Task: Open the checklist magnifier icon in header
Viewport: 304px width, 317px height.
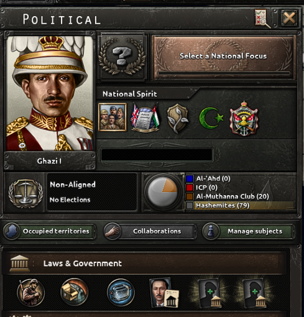Action: tap(262, 19)
